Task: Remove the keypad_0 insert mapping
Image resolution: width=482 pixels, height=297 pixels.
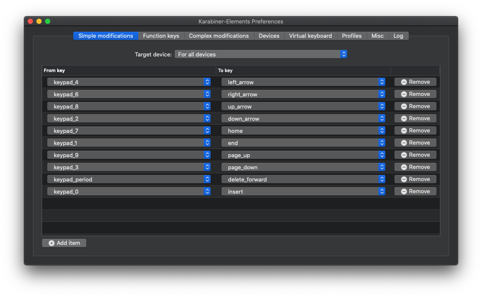Action: [x=415, y=191]
